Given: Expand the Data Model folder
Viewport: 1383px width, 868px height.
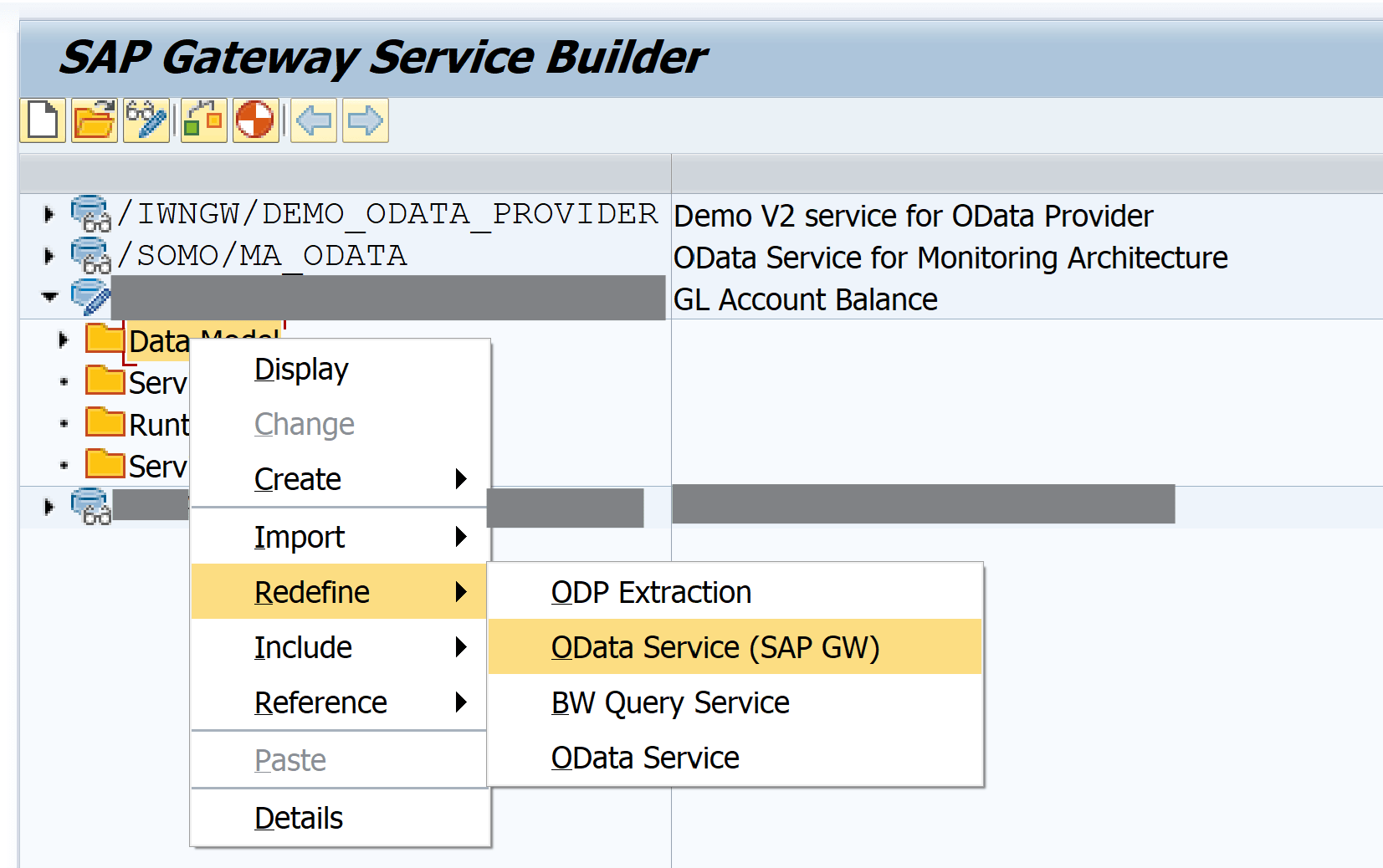Looking at the screenshot, I should tap(64, 338).
